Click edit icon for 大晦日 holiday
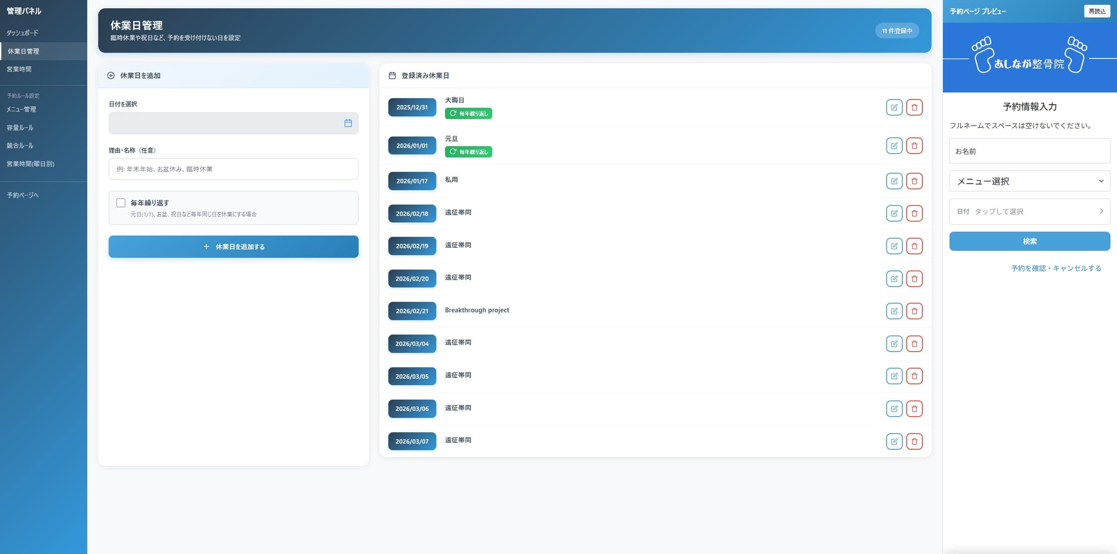 894,107
